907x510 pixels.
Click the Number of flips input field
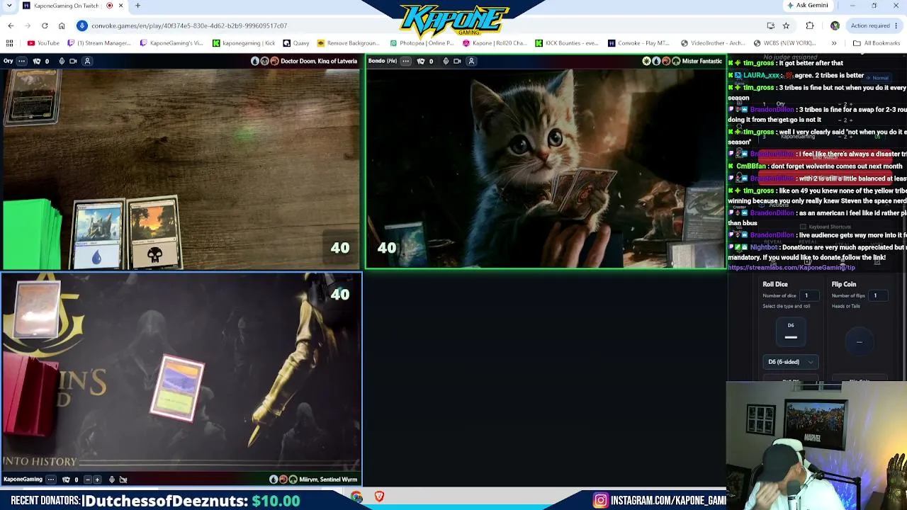tap(879, 295)
